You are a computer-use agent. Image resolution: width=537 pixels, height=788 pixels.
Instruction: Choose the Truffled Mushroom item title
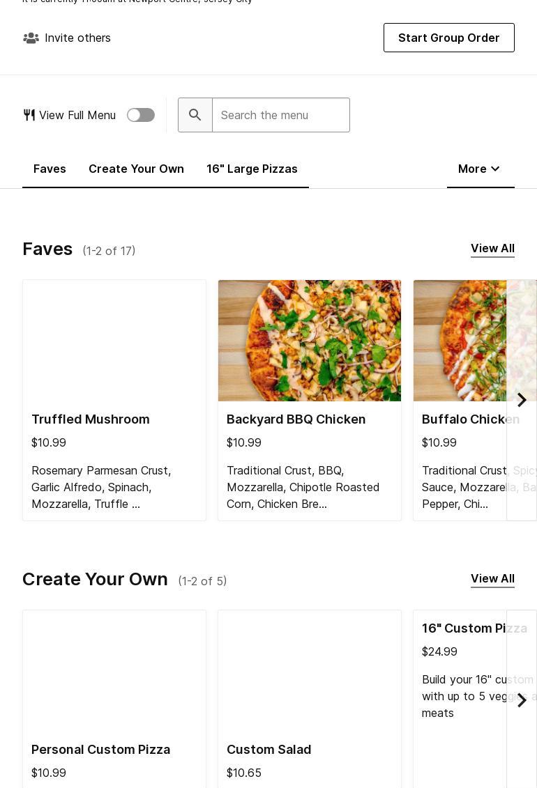point(91,419)
